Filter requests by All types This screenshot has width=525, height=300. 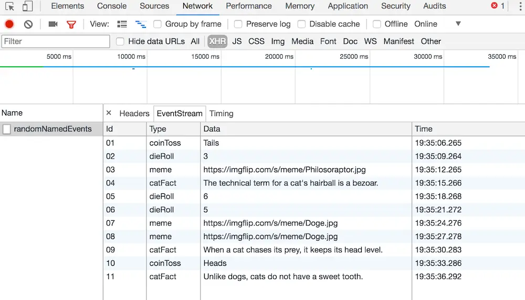195,42
